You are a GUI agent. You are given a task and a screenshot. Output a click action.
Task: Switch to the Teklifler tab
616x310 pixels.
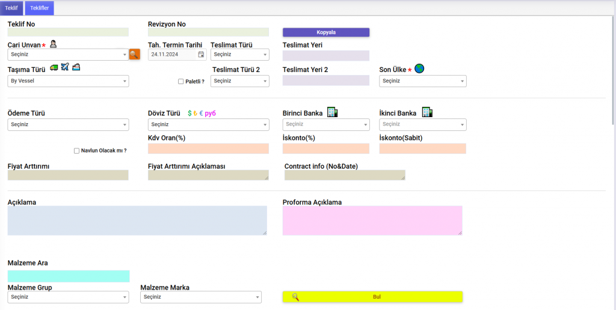coord(40,8)
